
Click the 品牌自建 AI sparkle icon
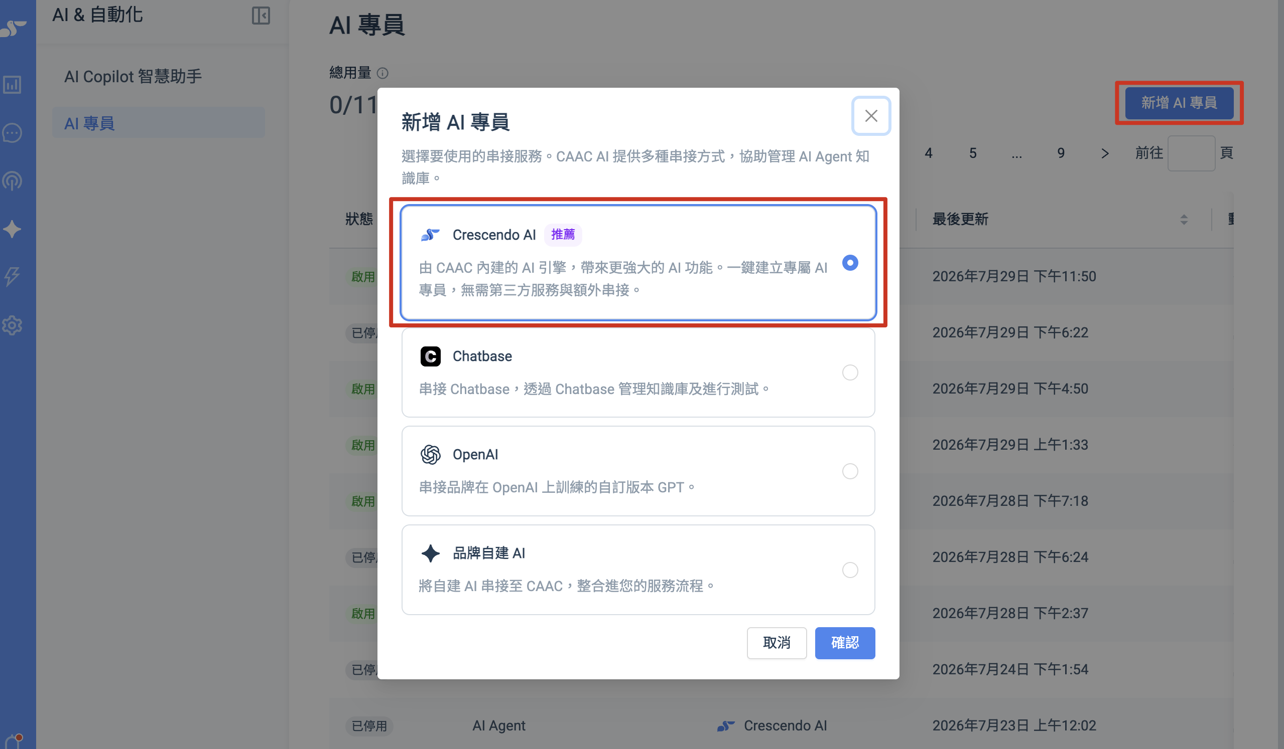pos(430,553)
